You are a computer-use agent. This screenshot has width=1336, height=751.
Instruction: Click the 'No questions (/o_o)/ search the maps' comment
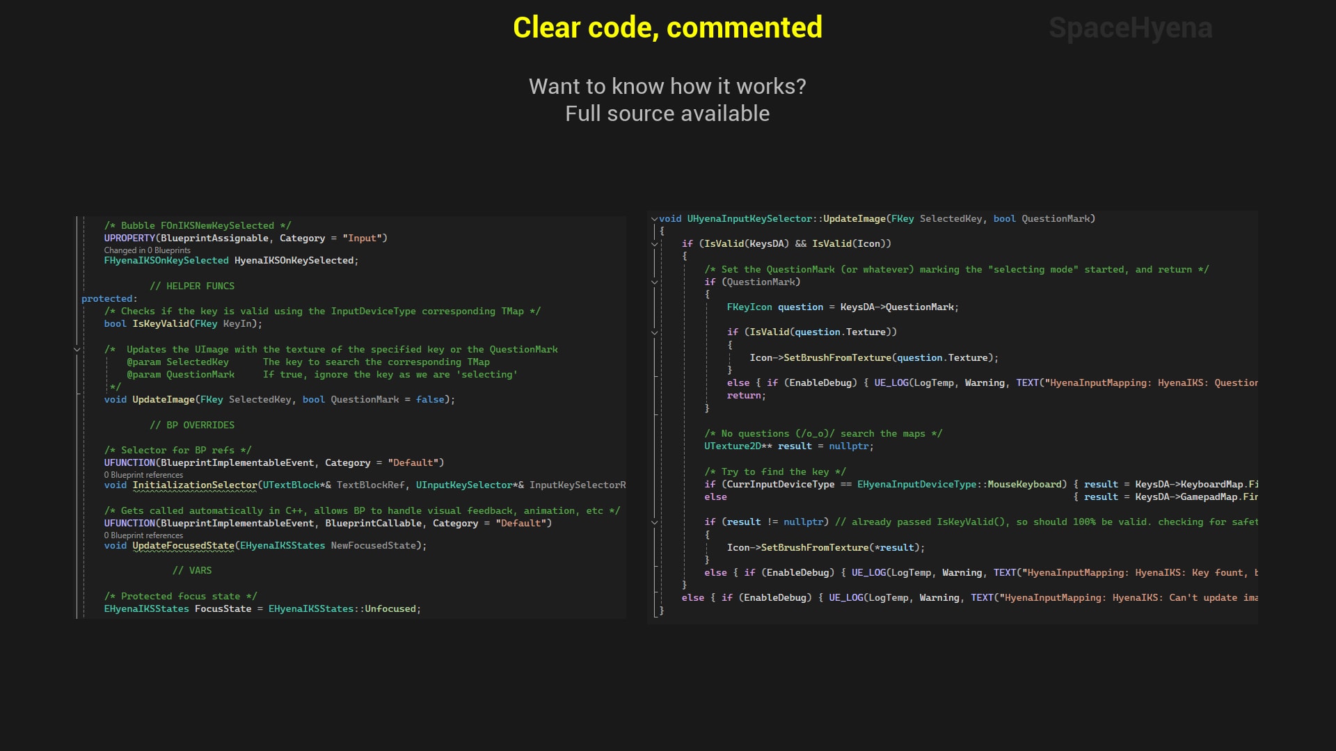[823, 434]
